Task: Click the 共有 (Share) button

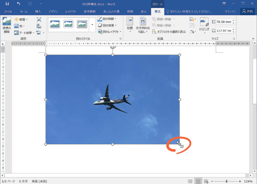Action: click(x=247, y=12)
